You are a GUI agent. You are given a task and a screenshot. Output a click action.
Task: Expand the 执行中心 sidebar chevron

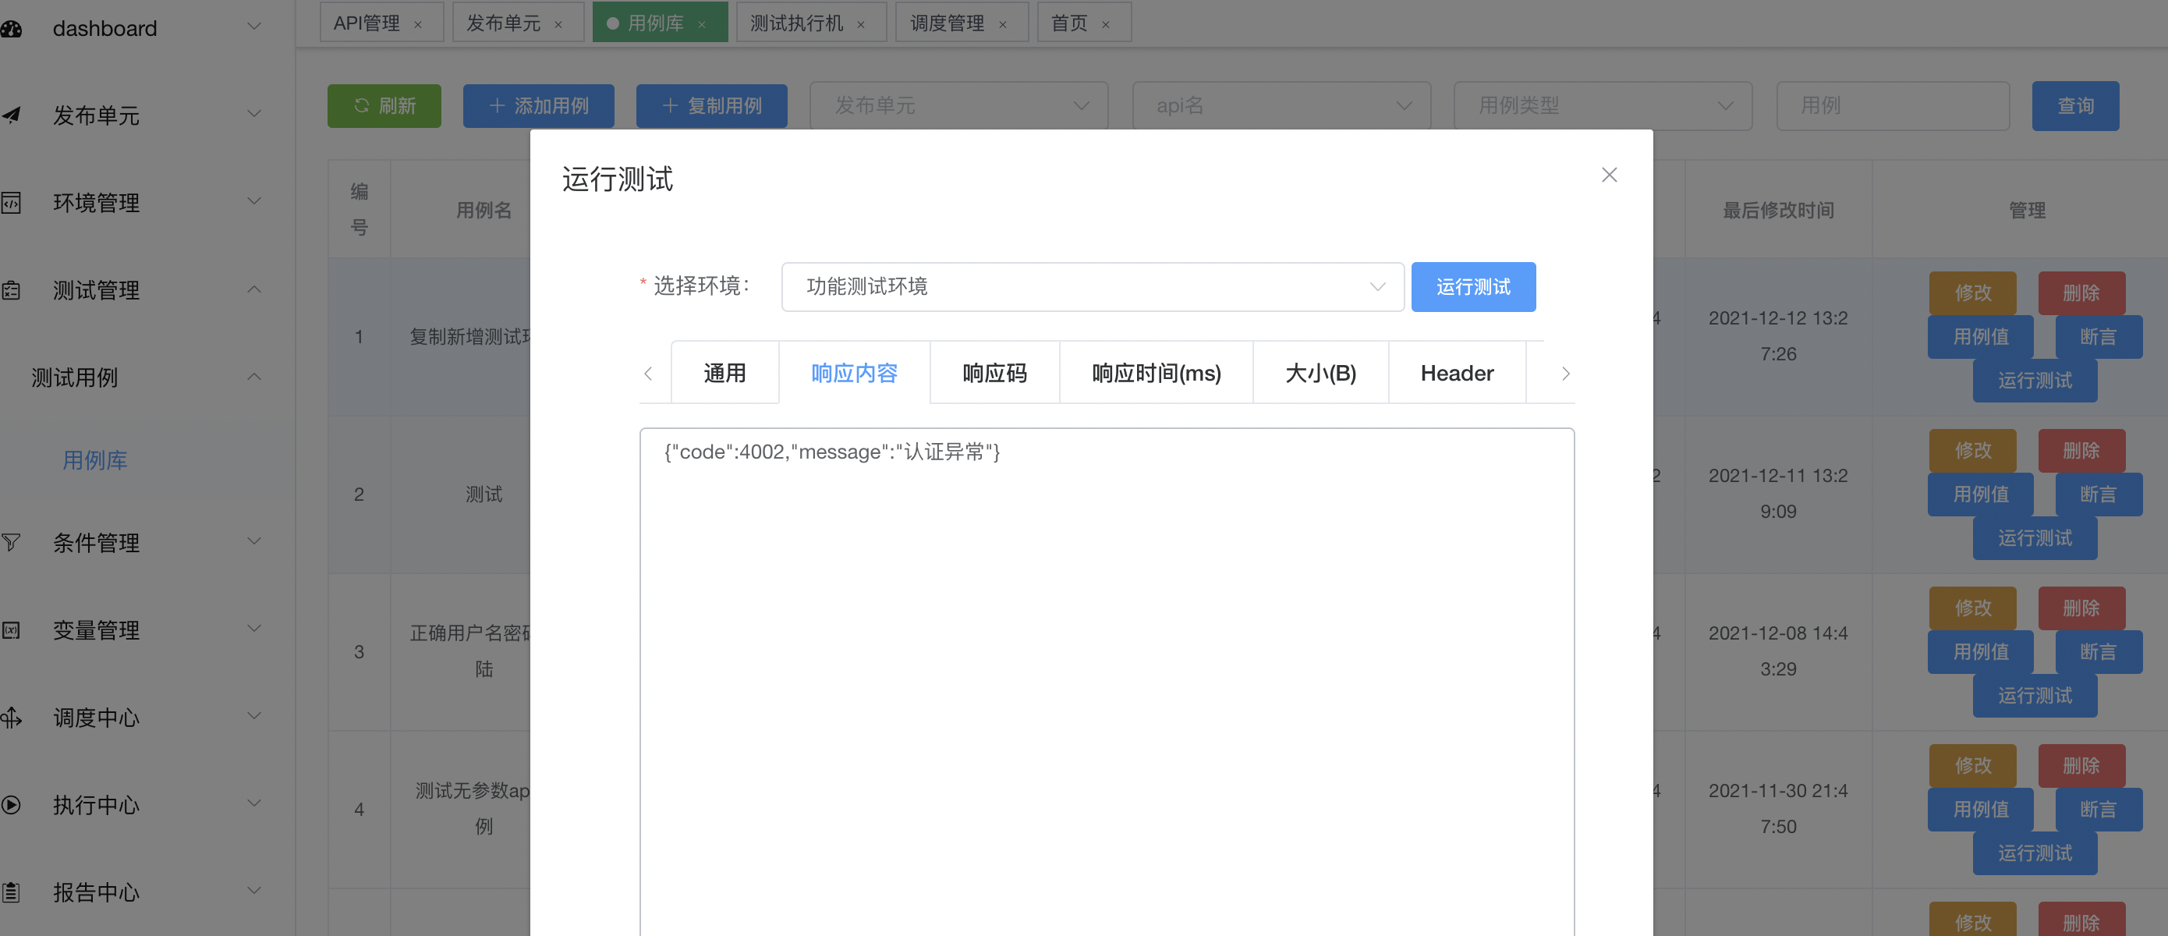(253, 803)
